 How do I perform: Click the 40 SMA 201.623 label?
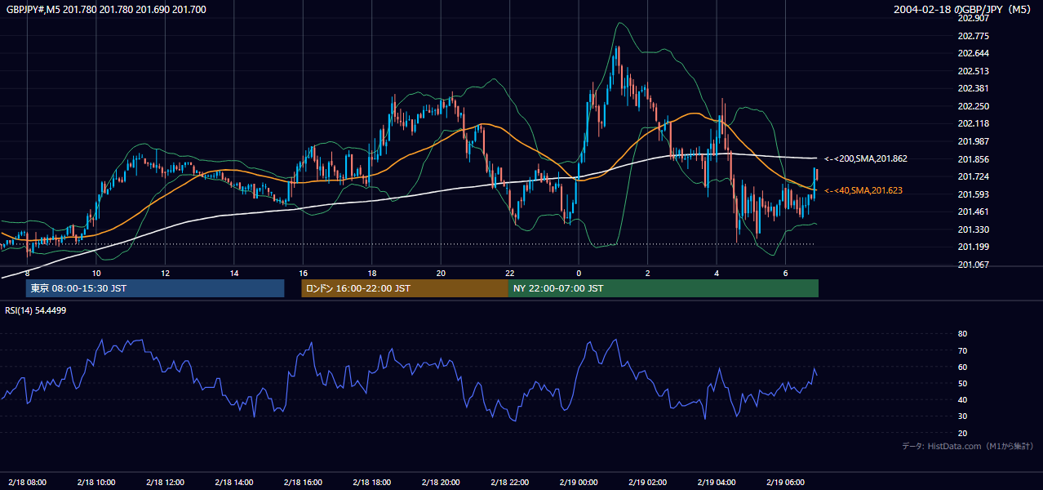pos(863,190)
